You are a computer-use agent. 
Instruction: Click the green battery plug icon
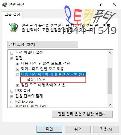click(13, 27)
